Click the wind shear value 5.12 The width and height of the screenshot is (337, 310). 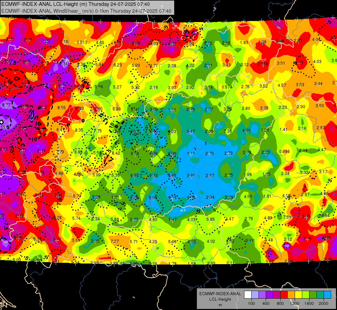208,43
